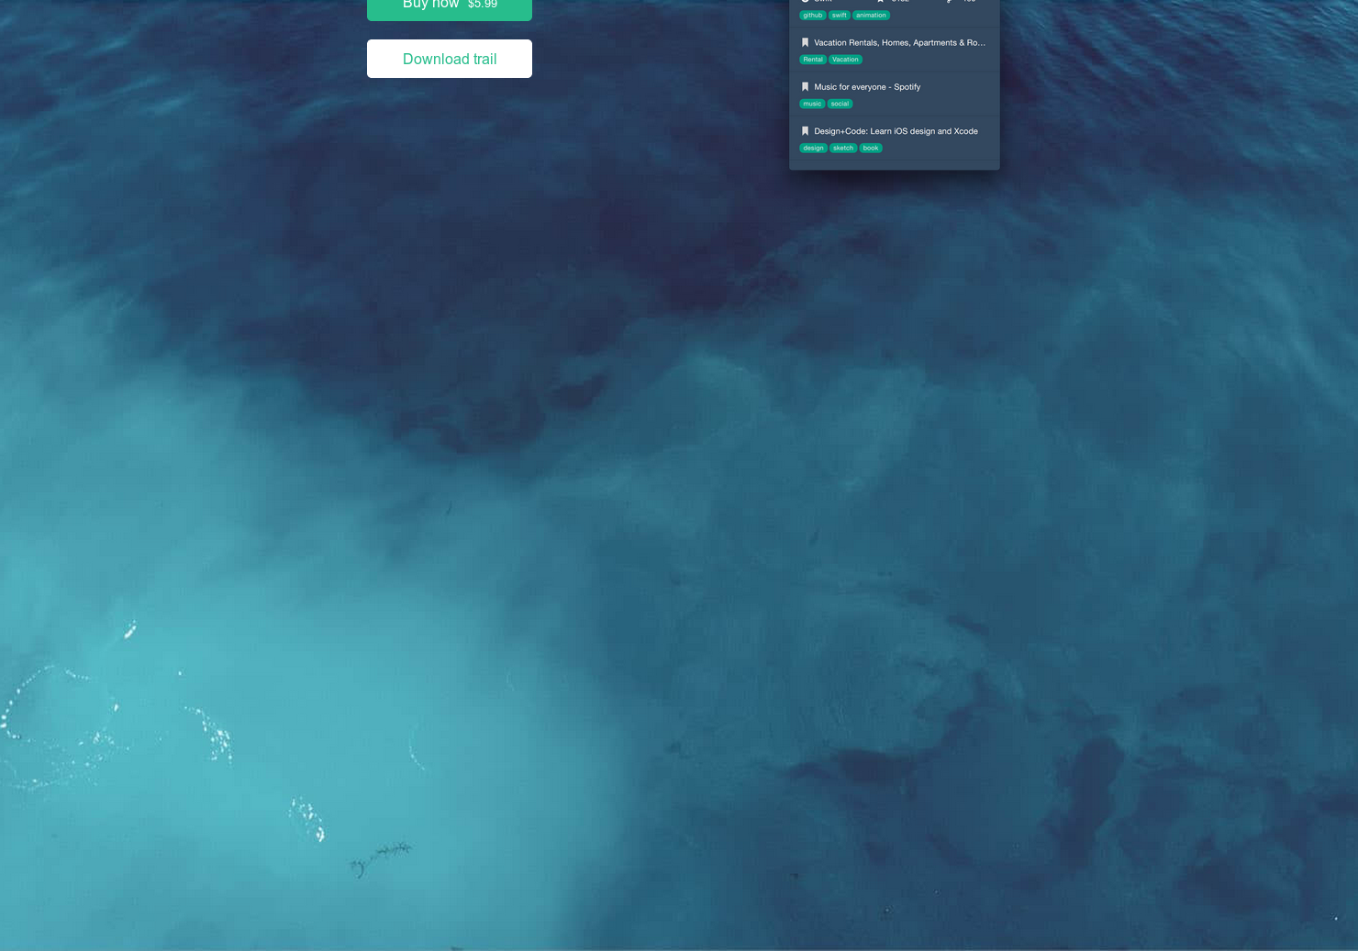Click the Download trail button

449,59
